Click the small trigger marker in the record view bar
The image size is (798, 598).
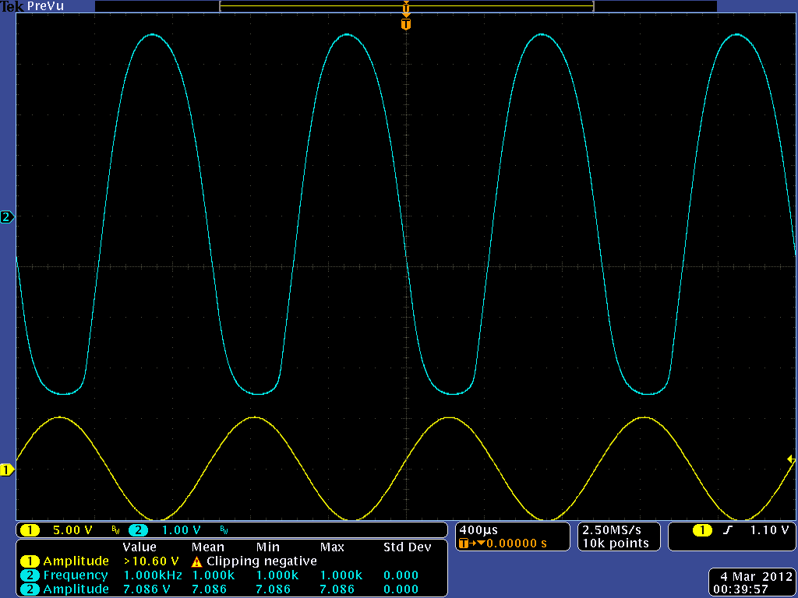tap(405, 8)
